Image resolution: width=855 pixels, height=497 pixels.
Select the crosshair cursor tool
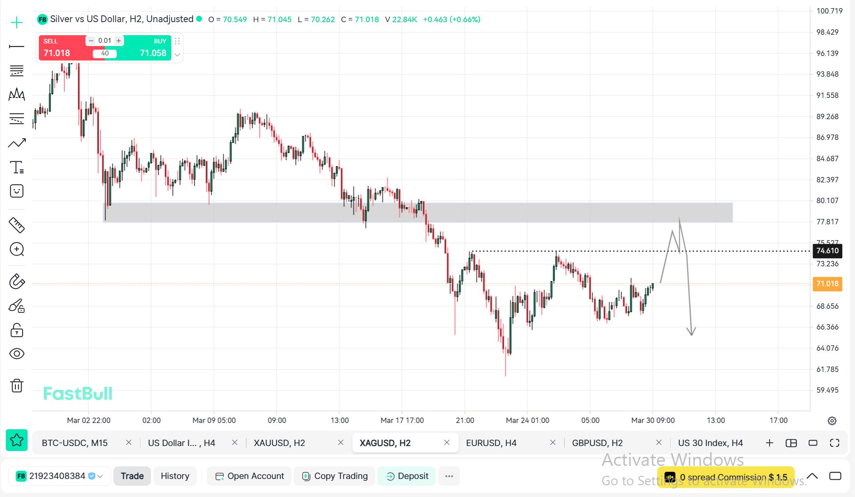17,23
